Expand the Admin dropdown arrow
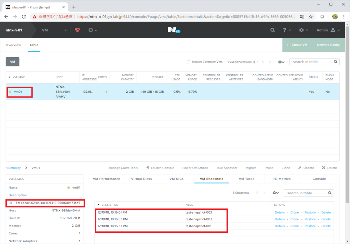This screenshot has width=350, height=244. pyautogui.click(x=339, y=30)
